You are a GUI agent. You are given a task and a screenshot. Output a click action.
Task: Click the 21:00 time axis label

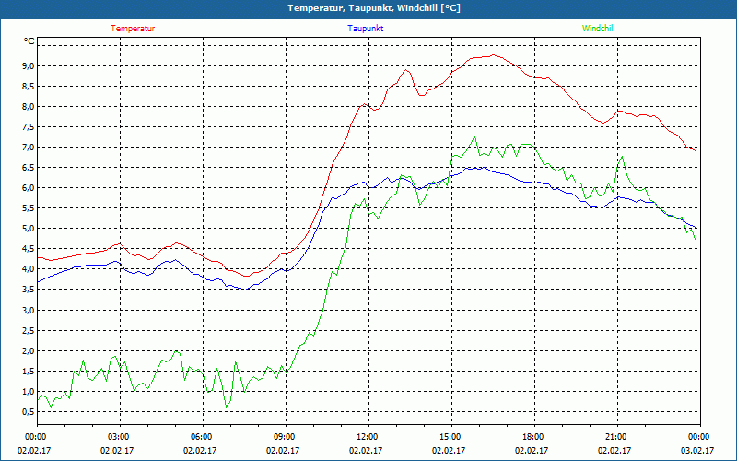(617, 437)
